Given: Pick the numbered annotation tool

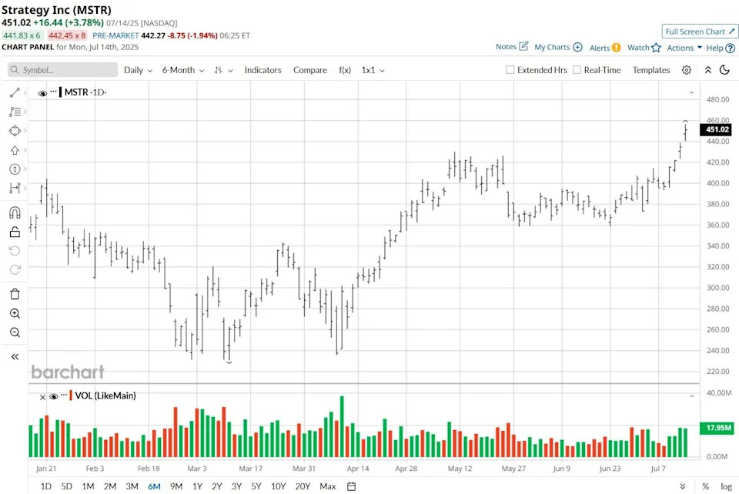Looking at the screenshot, I should [x=15, y=169].
